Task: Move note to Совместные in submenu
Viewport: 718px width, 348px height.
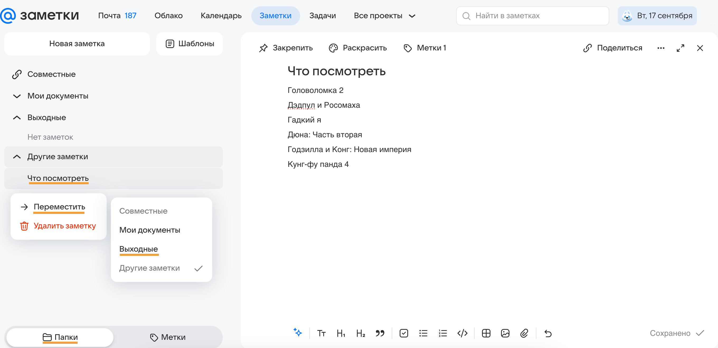Action: [x=143, y=211]
